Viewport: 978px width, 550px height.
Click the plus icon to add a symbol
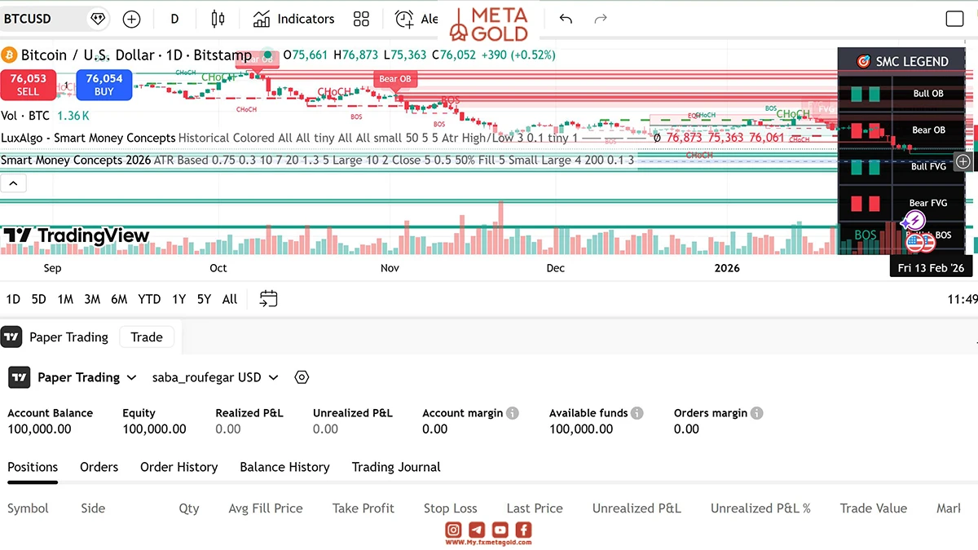(x=131, y=19)
